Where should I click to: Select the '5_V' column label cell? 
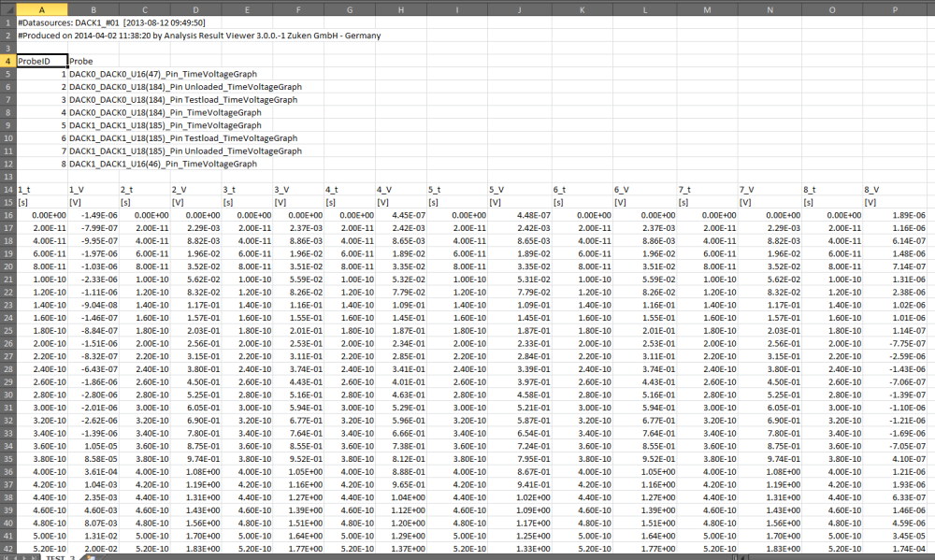519,190
